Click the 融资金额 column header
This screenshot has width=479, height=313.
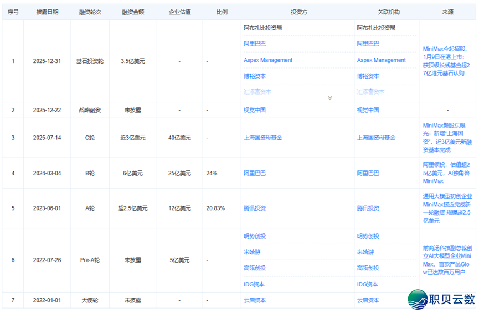point(133,12)
